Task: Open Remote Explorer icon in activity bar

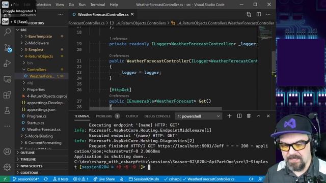Action: tap(7, 79)
